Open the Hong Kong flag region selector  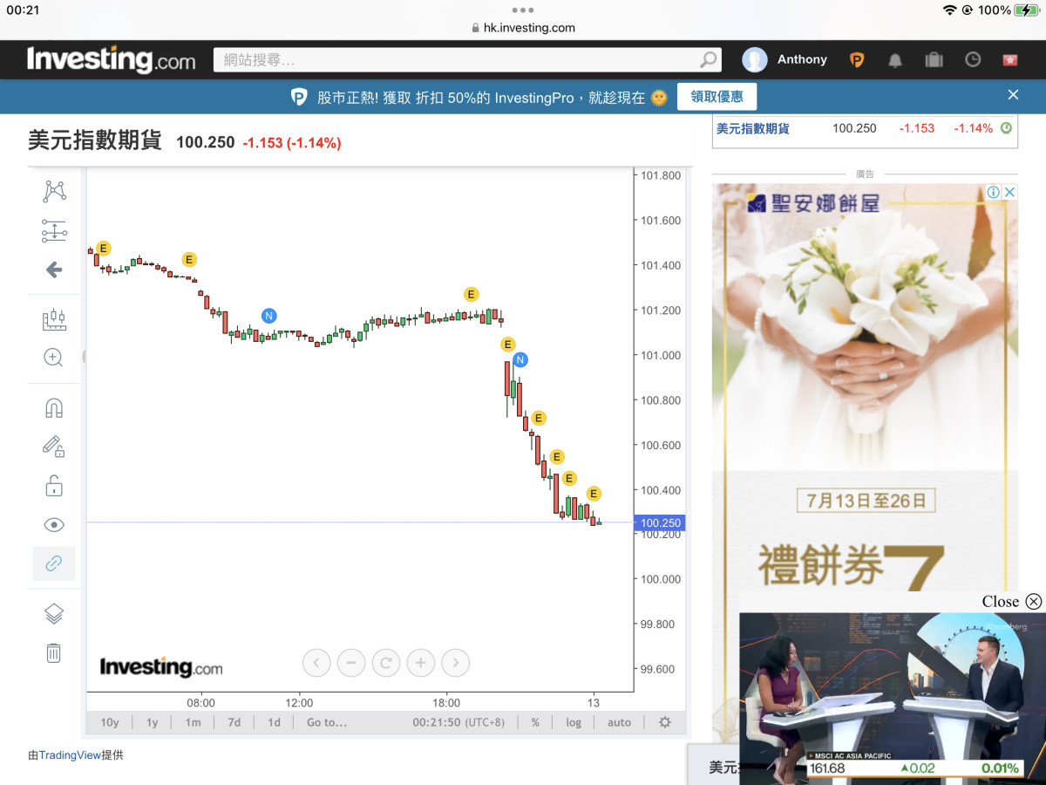coord(1011,59)
